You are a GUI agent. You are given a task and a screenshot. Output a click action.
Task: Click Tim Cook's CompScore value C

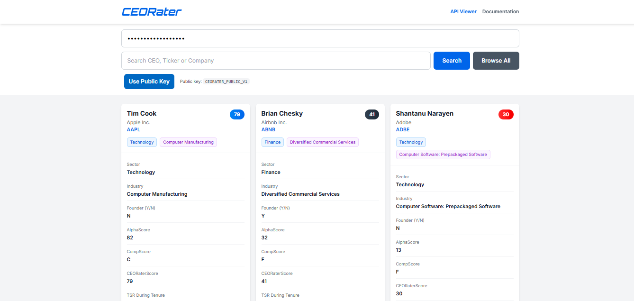pyautogui.click(x=129, y=259)
